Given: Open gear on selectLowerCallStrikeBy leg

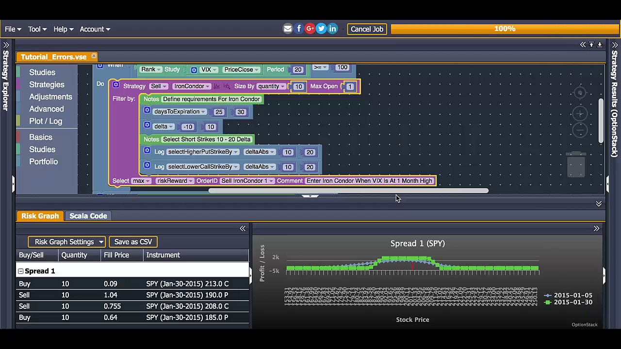Looking at the screenshot, I should tap(147, 165).
